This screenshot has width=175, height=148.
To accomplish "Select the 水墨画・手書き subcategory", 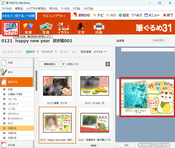I will click(x=17, y=94).
